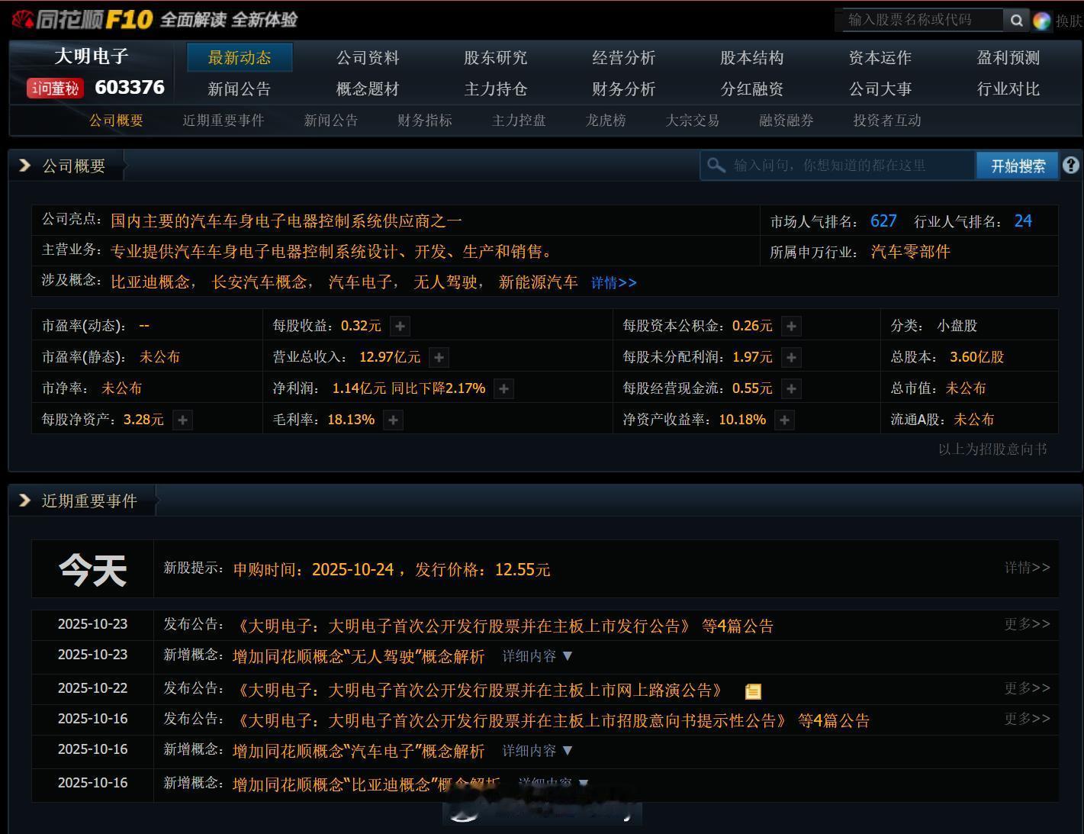Click the arrow icon beside the 公司概要 section title
This screenshot has height=834, width=1084.
point(24,166)
